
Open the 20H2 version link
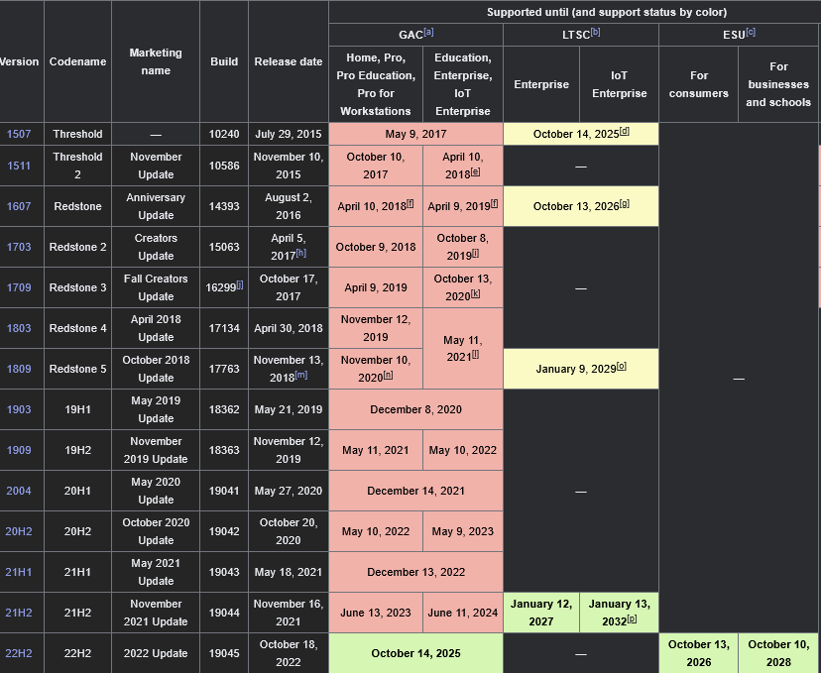19,531
